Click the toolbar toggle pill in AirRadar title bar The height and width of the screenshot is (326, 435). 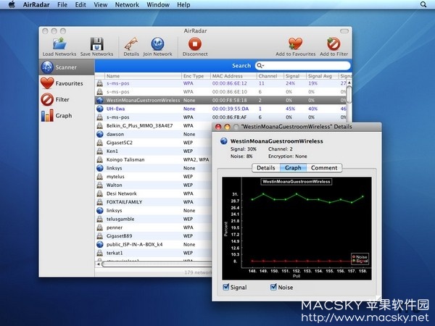tap(344, 31)
